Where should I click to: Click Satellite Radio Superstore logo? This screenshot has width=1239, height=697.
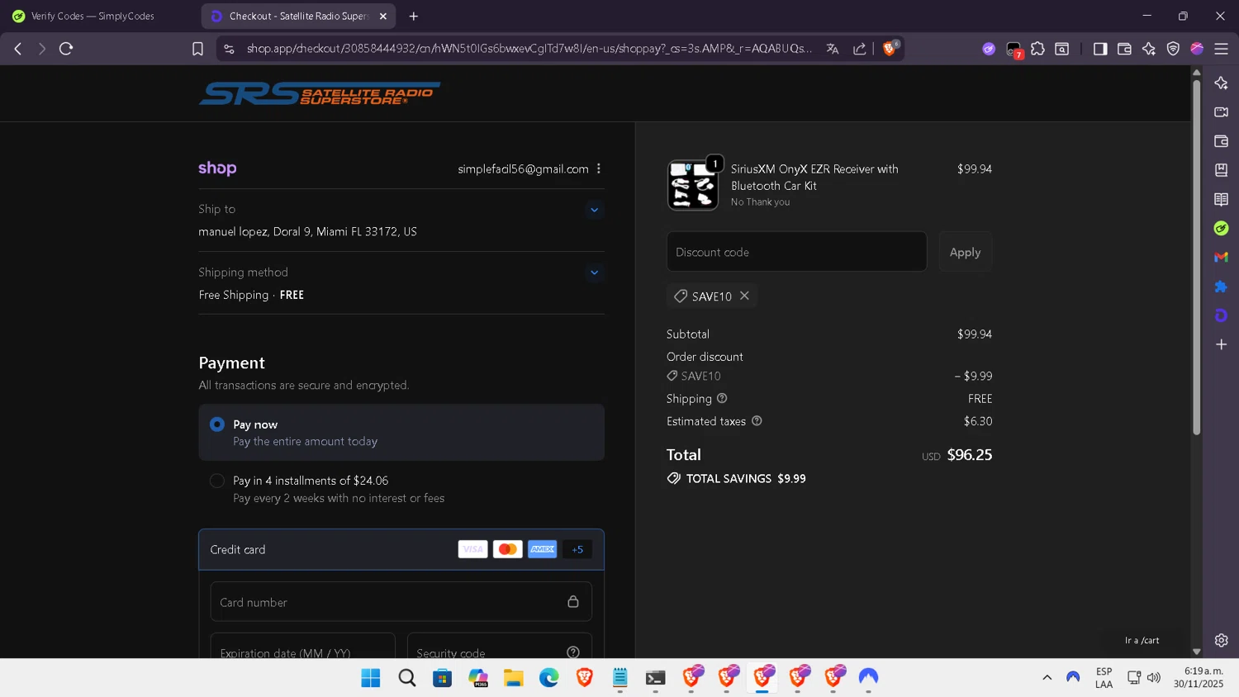point(320,93)
